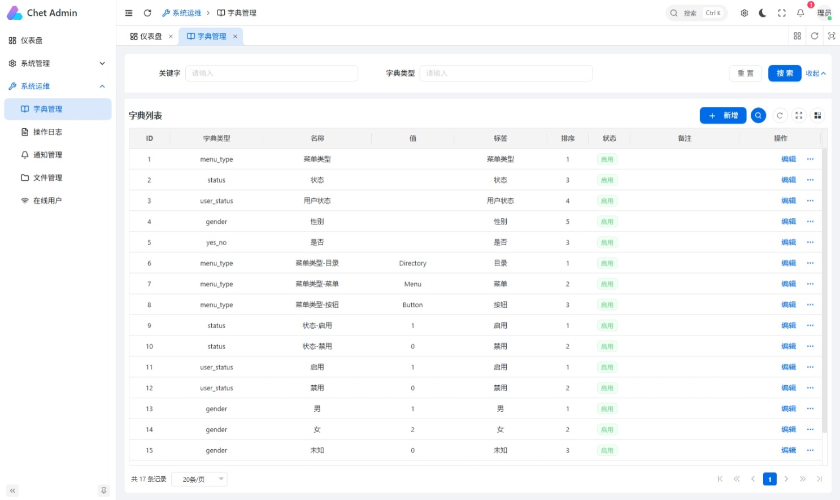
Task: Focus the 关键字 input field
Action: [x=271, y=73]
